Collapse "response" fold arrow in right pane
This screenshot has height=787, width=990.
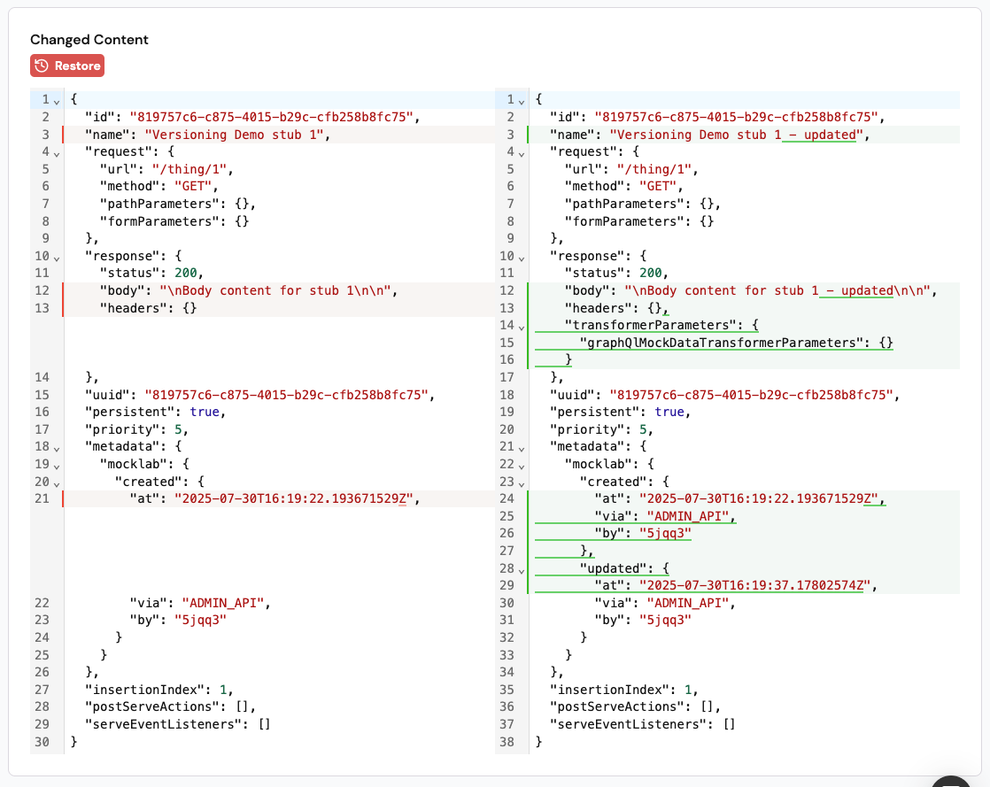[x=522, y=258]
